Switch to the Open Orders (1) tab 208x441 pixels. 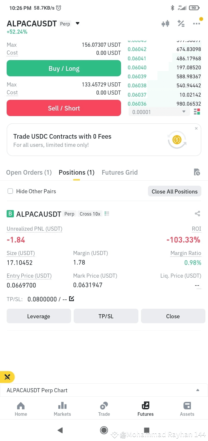point(29,172)
